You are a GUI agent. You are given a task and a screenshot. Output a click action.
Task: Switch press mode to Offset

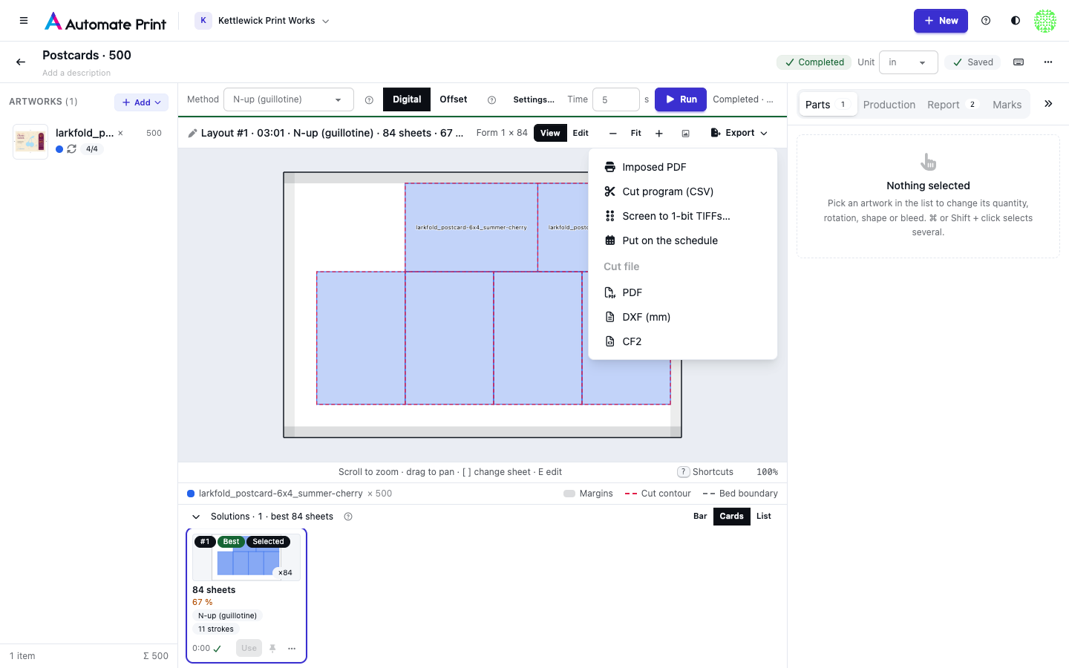tap(454, 99)
